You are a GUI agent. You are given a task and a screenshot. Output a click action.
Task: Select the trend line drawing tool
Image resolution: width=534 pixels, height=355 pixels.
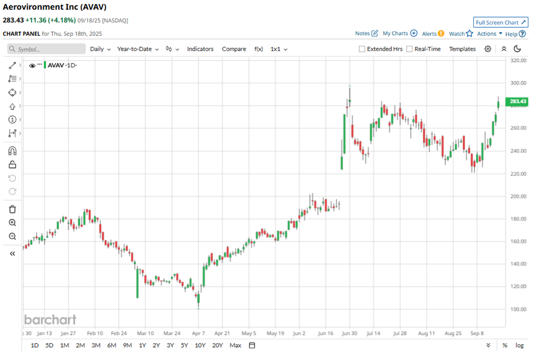pyautogui.click(x=12, y=65)
